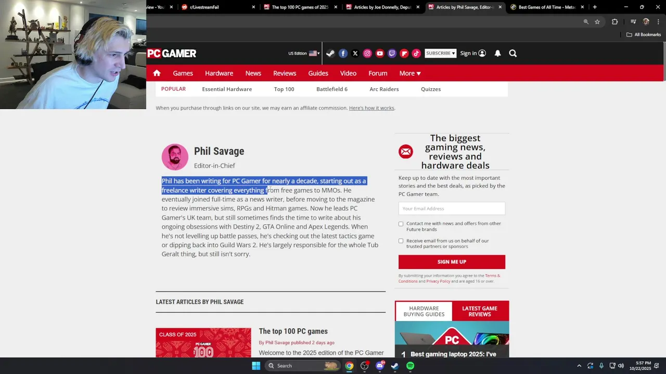Open the site search magnifier icon
This screenshot has height=374, width=666.
pyautogui.click(x=513, y=53)
